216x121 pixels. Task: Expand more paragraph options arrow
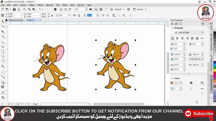(189, 74)
